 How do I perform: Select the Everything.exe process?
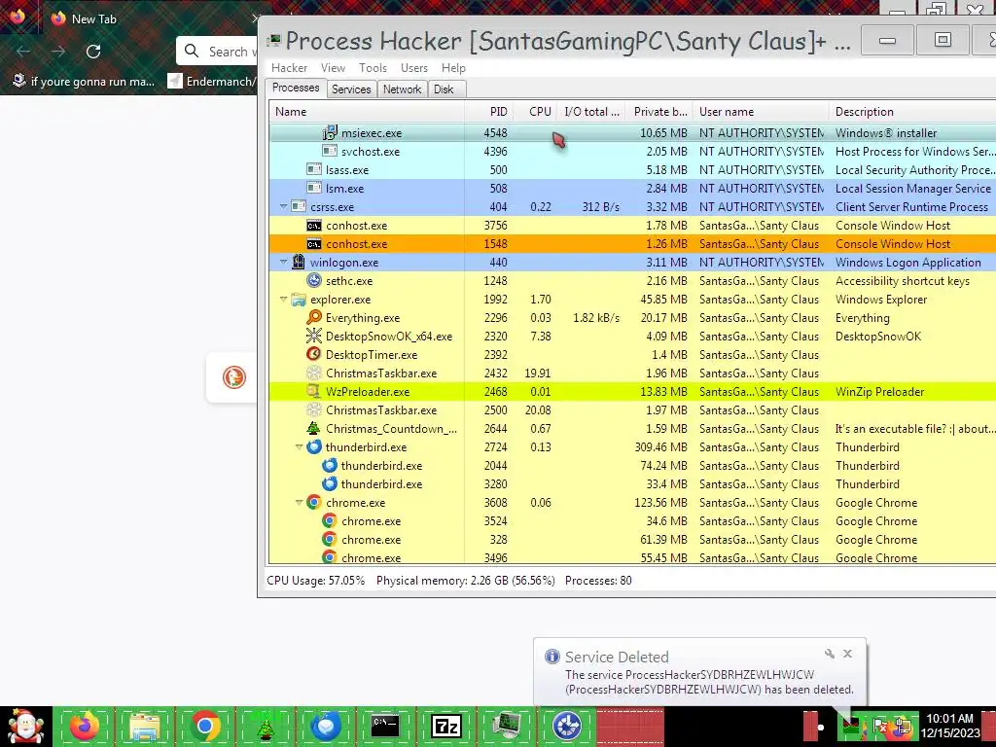click(x=632, y=318)
